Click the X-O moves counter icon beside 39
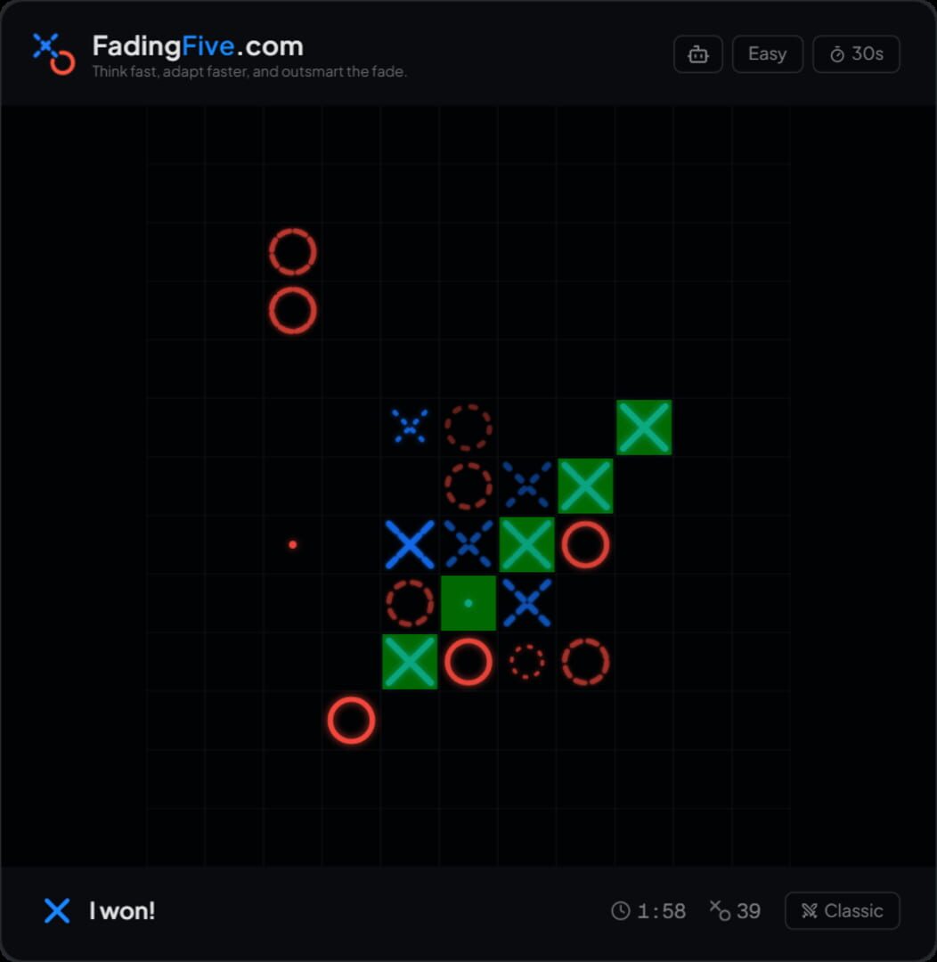937x962 pixels. click(x=719, y=911)
